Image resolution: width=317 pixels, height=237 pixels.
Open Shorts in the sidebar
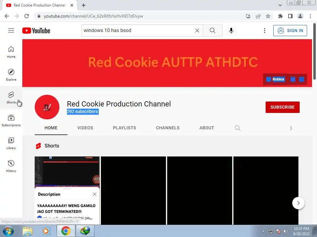pyautogui.click(x=11, y=98)
